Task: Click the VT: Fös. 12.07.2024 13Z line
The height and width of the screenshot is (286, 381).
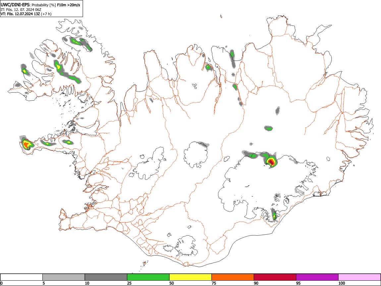Action: pos(26,14)
